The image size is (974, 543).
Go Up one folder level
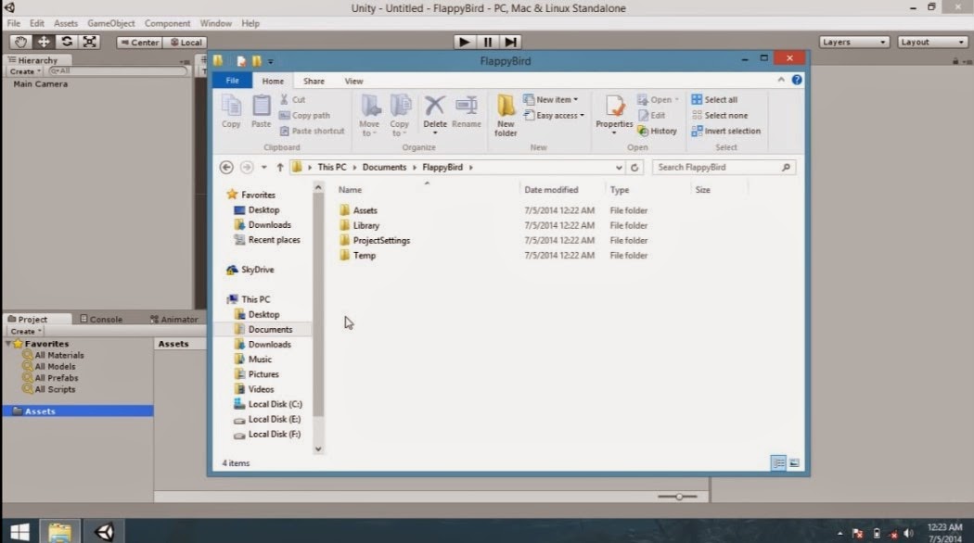click(280, 167)
